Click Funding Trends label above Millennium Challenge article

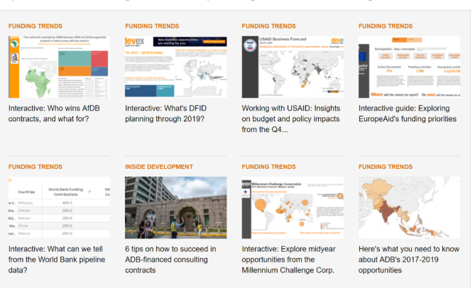tap(268, 167)
